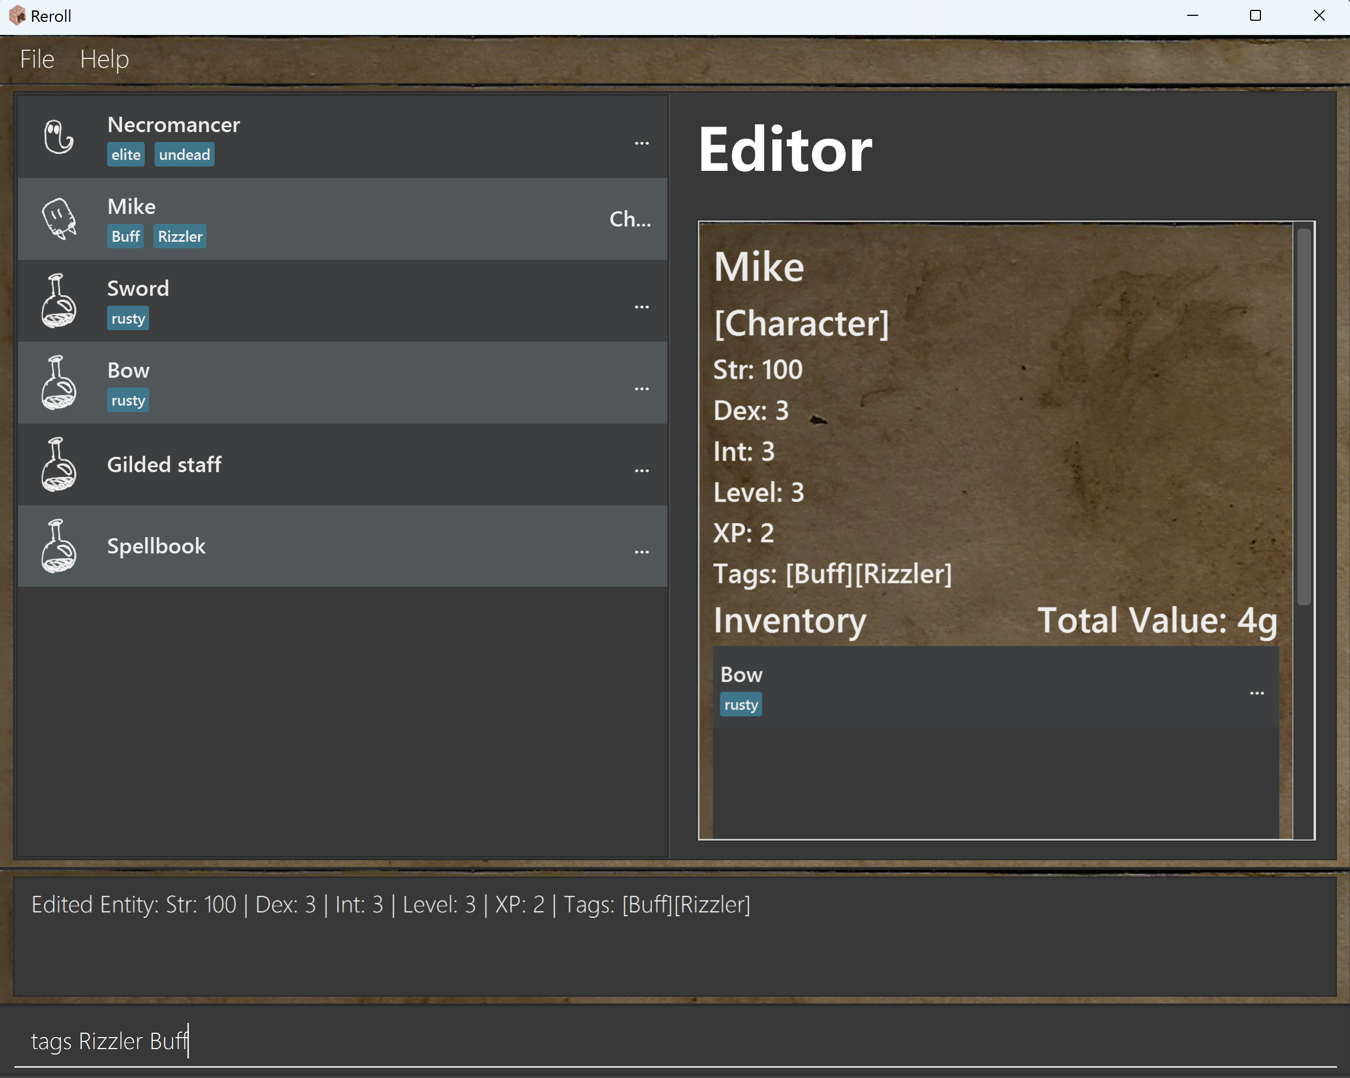Viewport: 1350px width, 1078px height.
Task: Click the flask icon beside Spellbook
Action: 59,546
